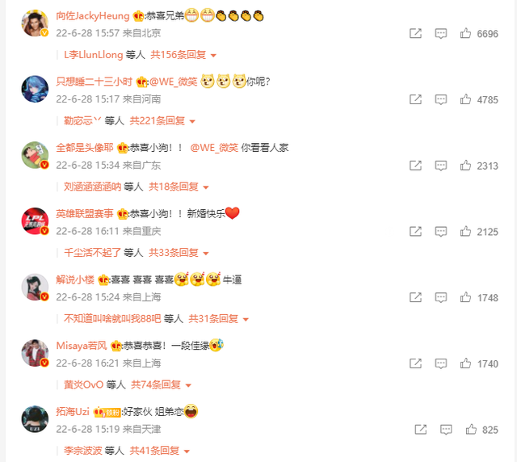
Task: Reply to 向佐JackyHeung's comment via speech bubble
Action: tap(441, 33)
